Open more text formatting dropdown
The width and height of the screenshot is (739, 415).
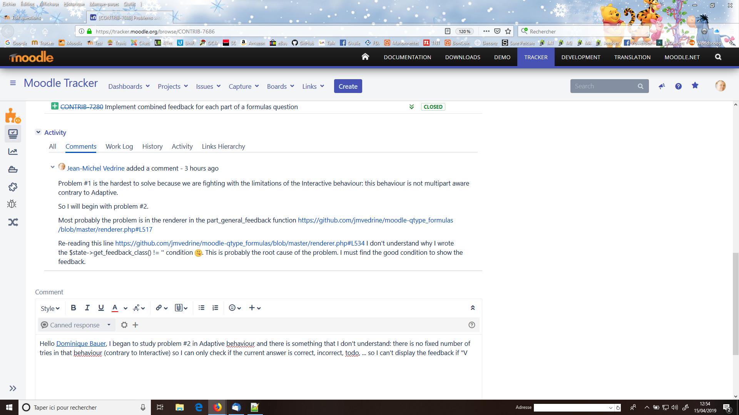tap(139, 308)
